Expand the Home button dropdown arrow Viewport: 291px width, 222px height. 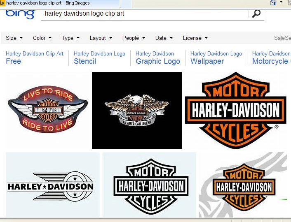click(281, 2)
